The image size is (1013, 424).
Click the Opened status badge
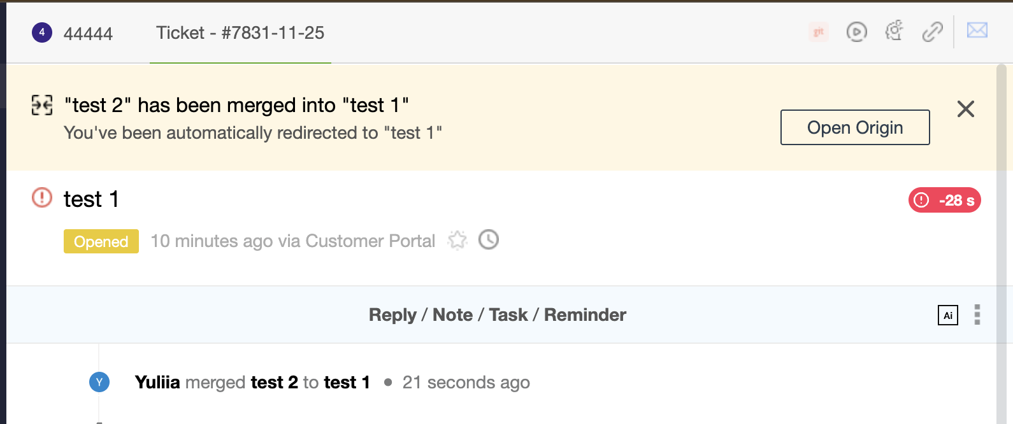[x=101, y=241]
